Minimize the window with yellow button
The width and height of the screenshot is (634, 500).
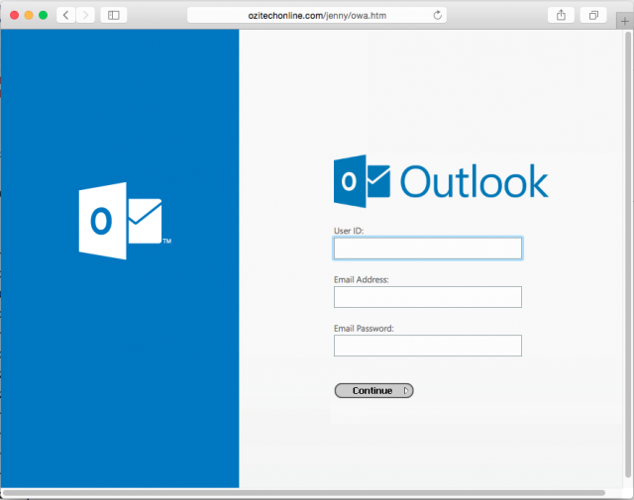(x=29, y=16)
